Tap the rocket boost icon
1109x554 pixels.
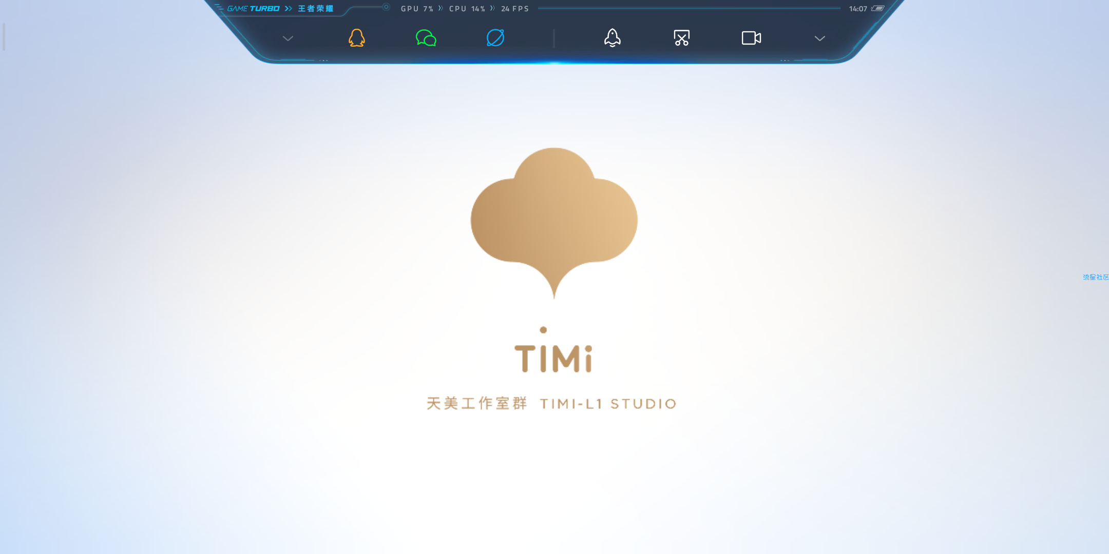tap(613, 38)
